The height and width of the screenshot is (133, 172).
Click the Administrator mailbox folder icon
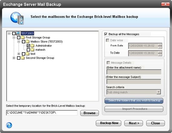tap(33, 46)
